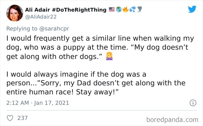203x126 pixels.
Task: Click the fire emoji in name
Action: [126, 9]
